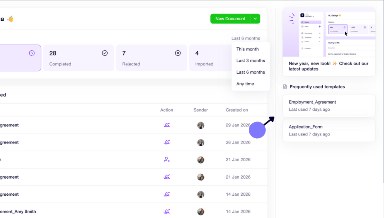Click the Frequently used templates heading
384x218 pixels.
tap(317, 86)
